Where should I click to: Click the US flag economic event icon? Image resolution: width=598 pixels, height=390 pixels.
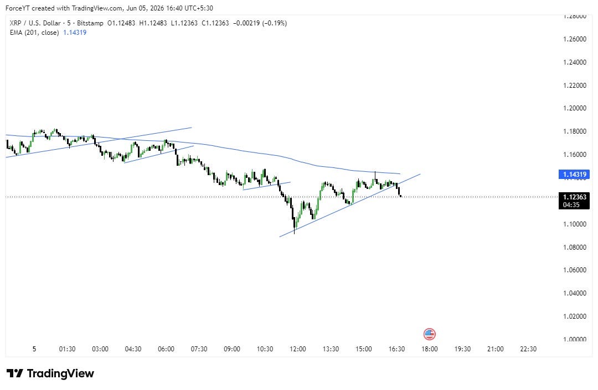(430, 334)
